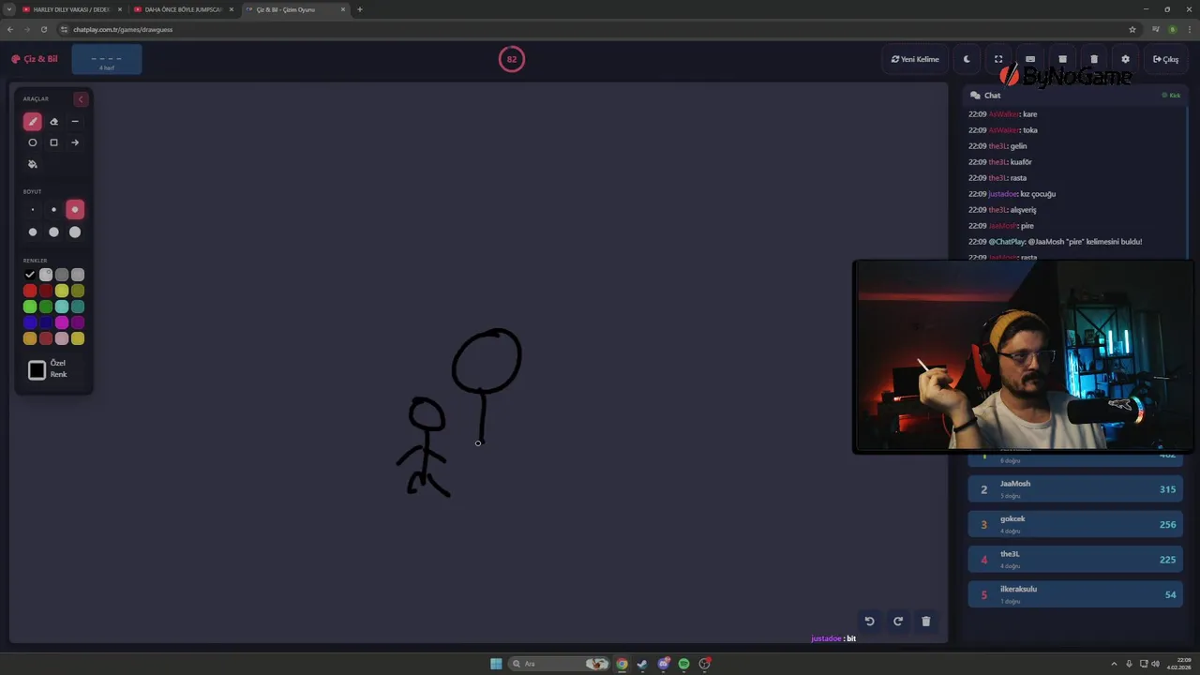Select the circle shape tool

(33, 142)
